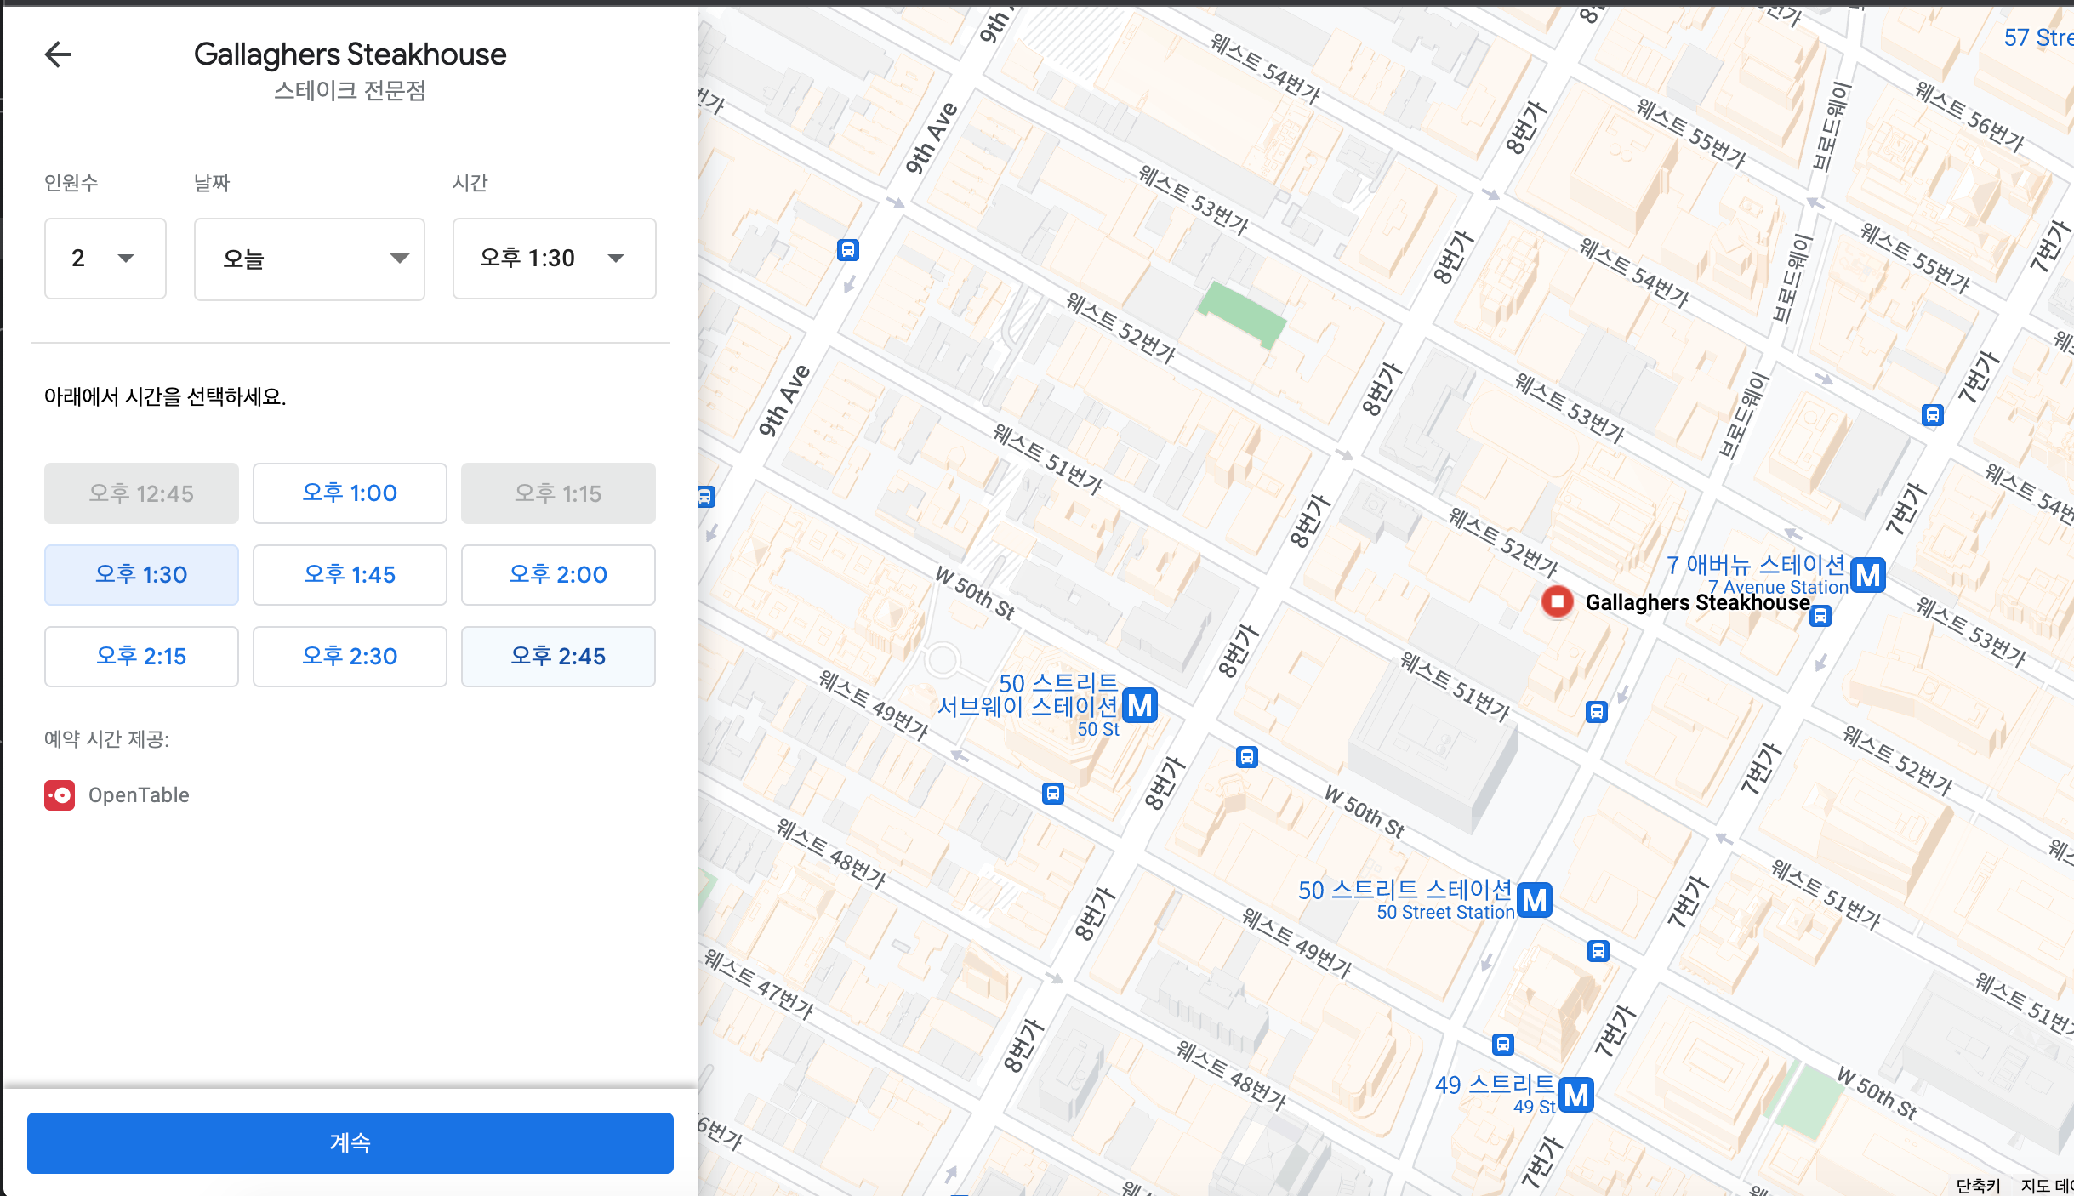Click the disabled 오후 12:45 slot

(141, 493)
